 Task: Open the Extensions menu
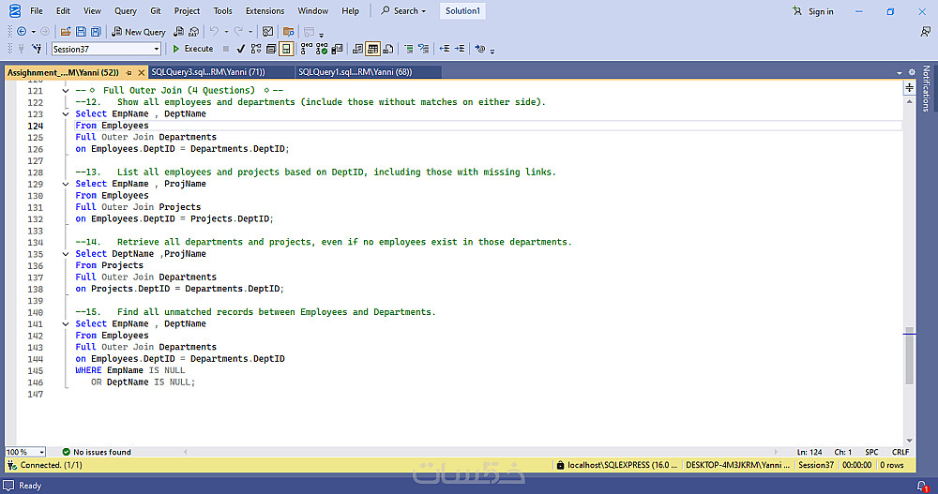(265, 10)
